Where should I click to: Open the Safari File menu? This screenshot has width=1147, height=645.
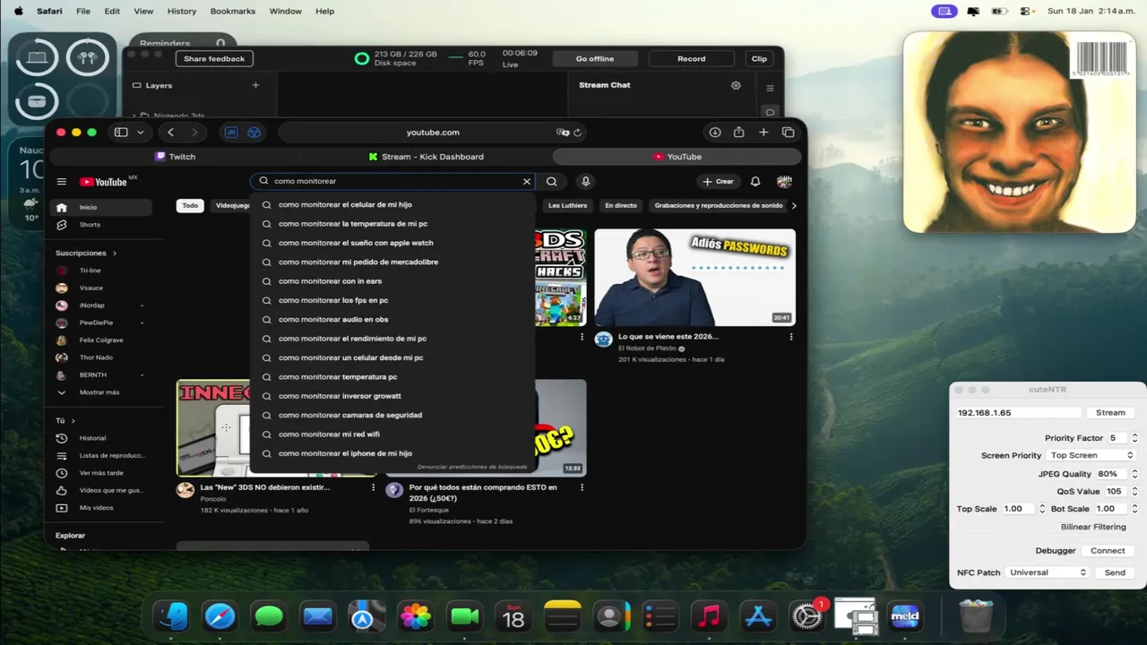[83, 11]
